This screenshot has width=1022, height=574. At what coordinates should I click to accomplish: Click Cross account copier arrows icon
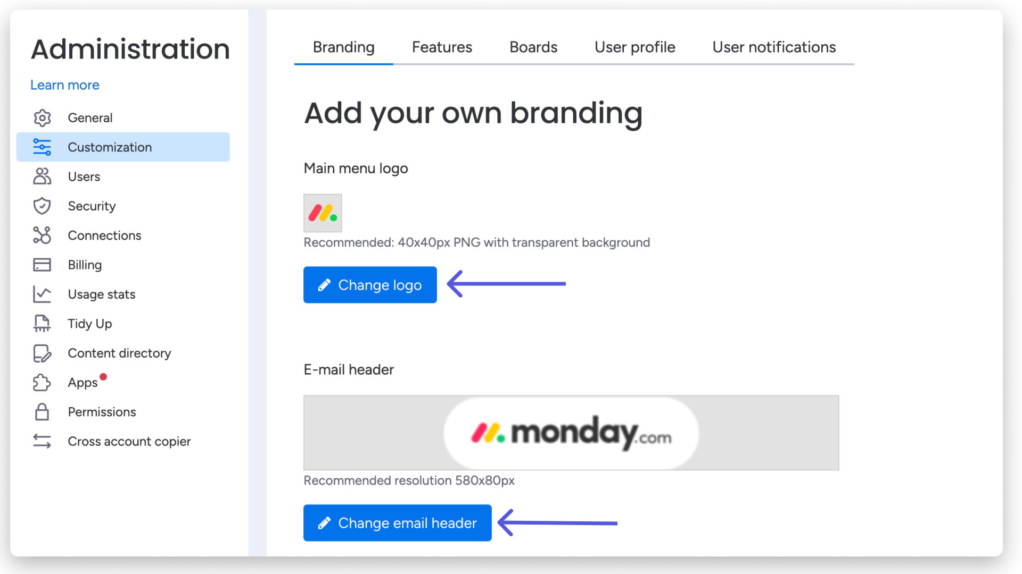42,441
